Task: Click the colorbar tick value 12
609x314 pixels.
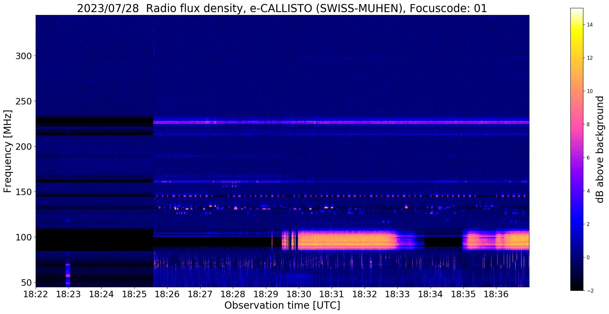Action: click(x=590, y=58)
